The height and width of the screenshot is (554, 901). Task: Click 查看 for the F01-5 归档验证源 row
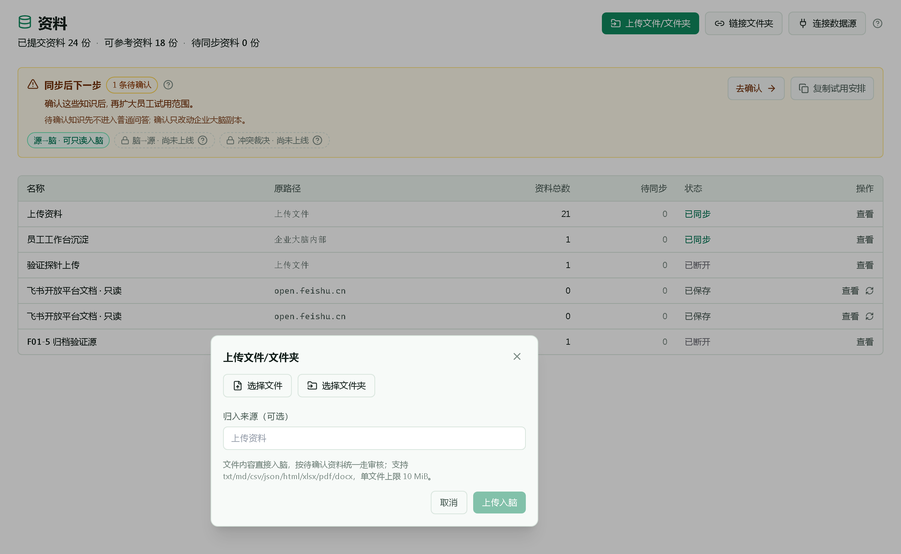point(865,342)
